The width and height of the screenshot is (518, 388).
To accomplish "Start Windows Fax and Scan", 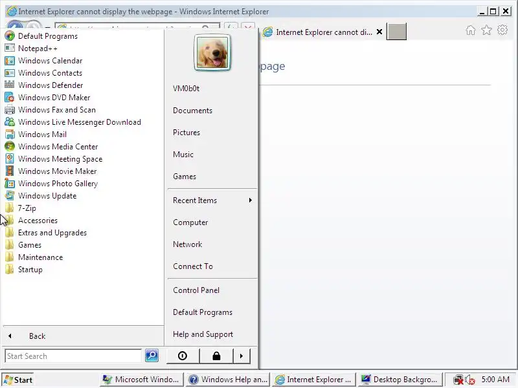I will (51, 109).
